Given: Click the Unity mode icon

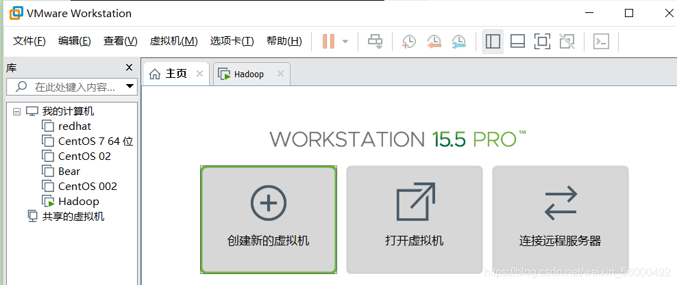Looking at the screenshot, I should pos(567,41).
